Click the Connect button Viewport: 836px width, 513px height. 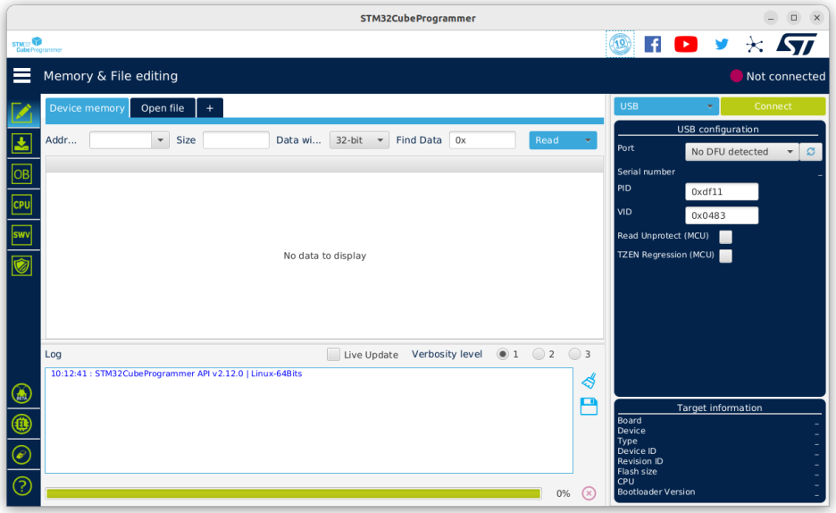tap(773, 106)
